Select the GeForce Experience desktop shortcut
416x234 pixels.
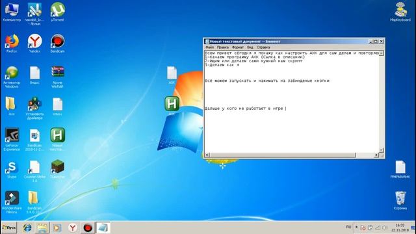click(12, 140)
